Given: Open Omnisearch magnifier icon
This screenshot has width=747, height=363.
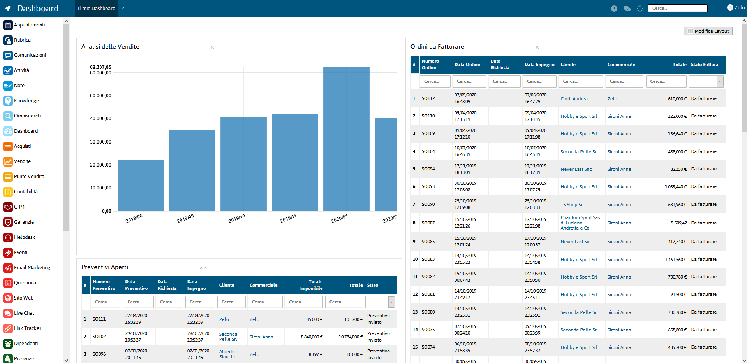Looking at the screenshot, I should point(8,116).
